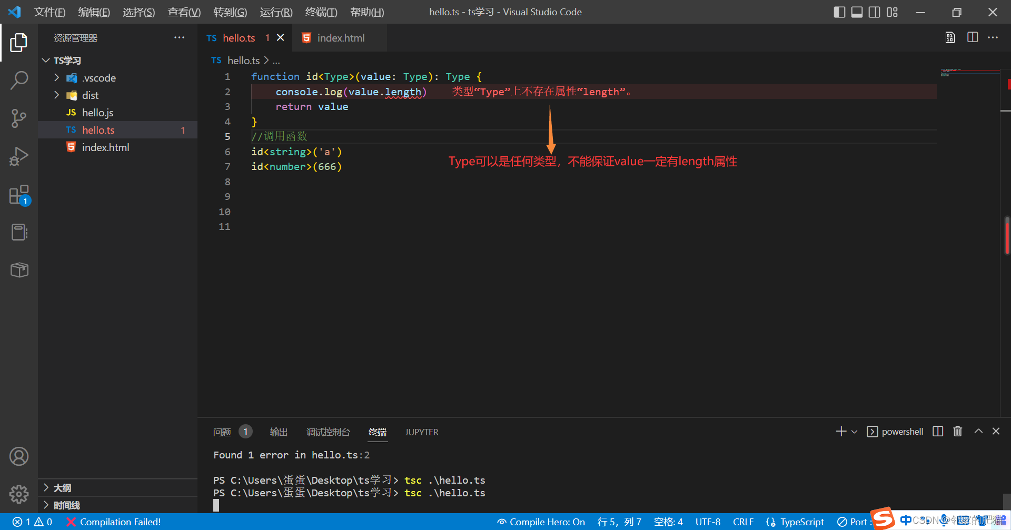Click the length identifier on line 2
1011x530 pixels.
pos(403,92)
